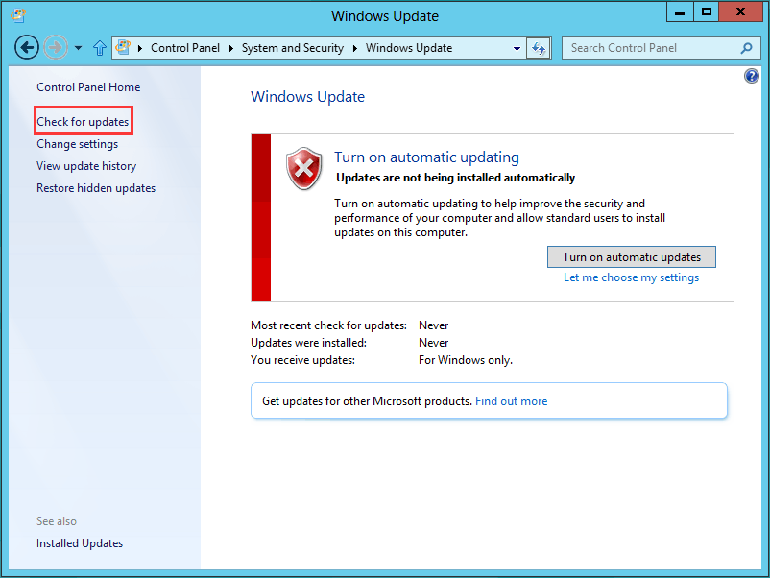Open Control Panel Home

coord(88,87)
